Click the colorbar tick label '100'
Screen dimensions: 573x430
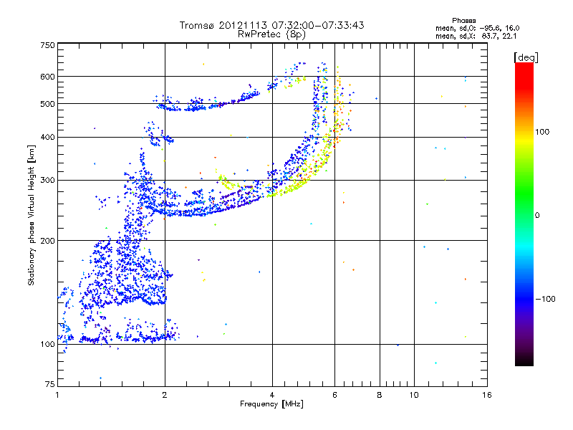tap(542, 132)
